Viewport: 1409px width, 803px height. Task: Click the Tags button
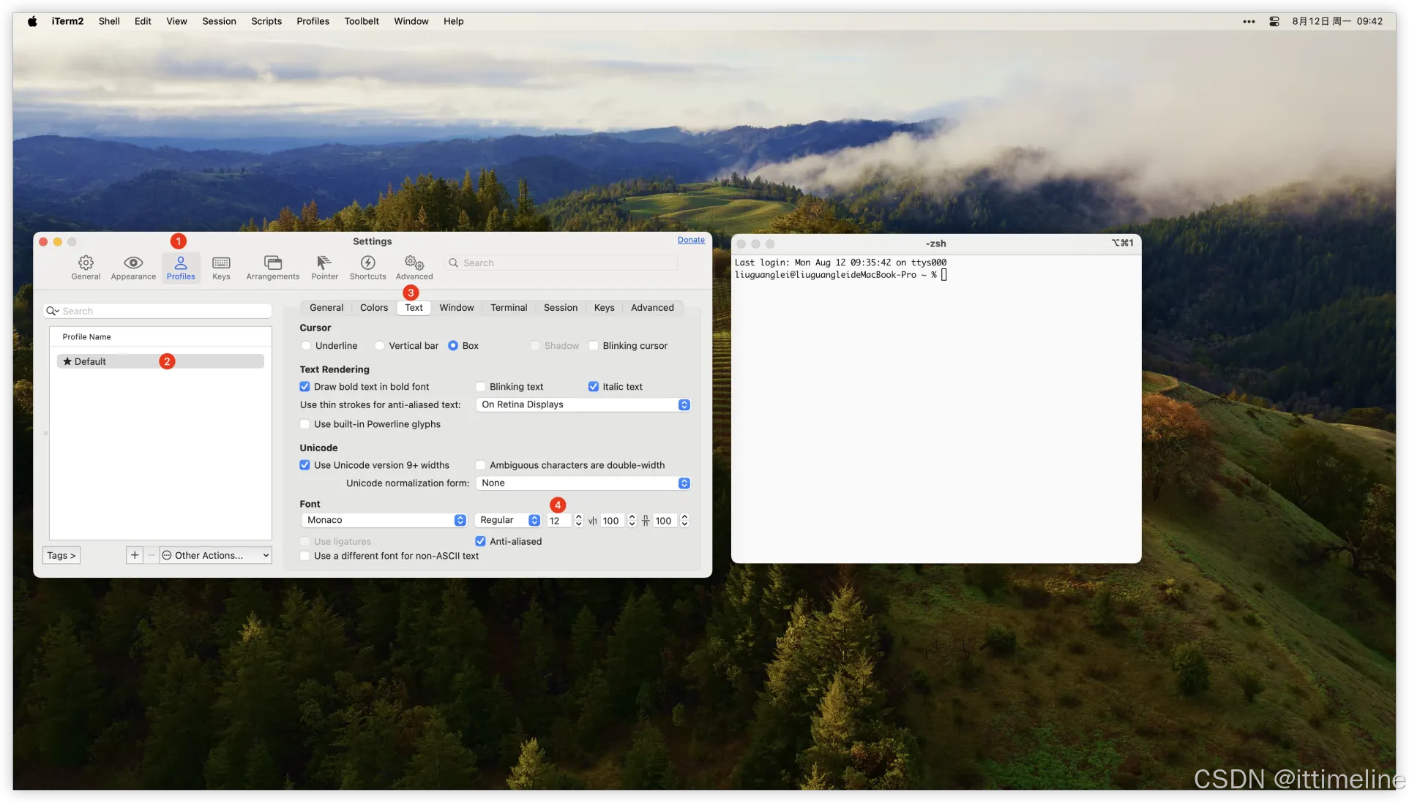(x=61, y=555)
